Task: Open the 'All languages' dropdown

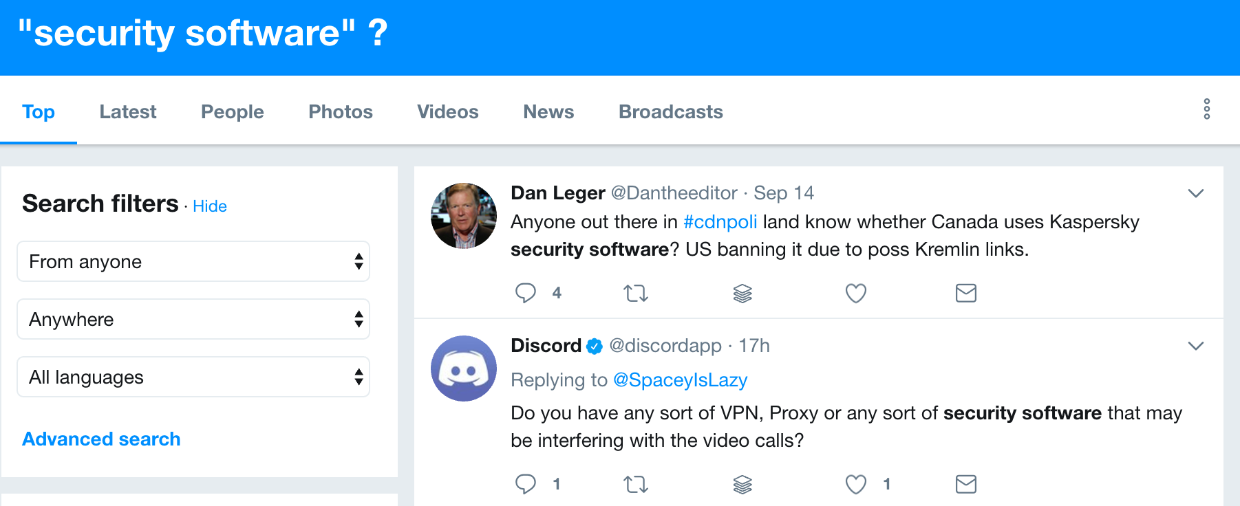Action: click(193, 377)
